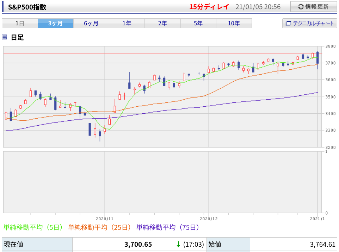This screenshot has width=339, height=252.
Task: Click the 単純移動平均（25日） legend label
Action: click(99, 227)
